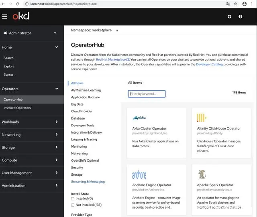Select the All Items category
Image resolution: width=257 pixels, height=217 pixels.
click(77, 83)
